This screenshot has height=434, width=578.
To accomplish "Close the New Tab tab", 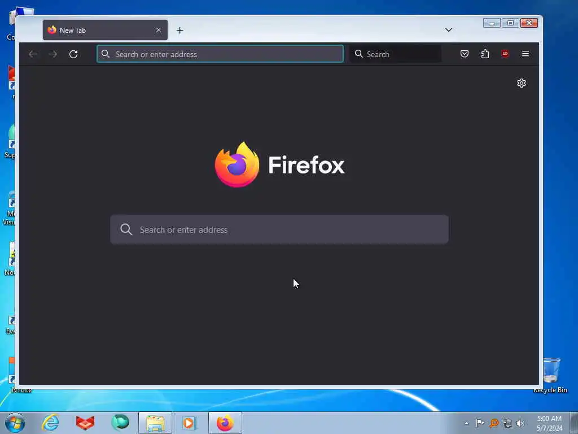I will [x=159, y=31].
